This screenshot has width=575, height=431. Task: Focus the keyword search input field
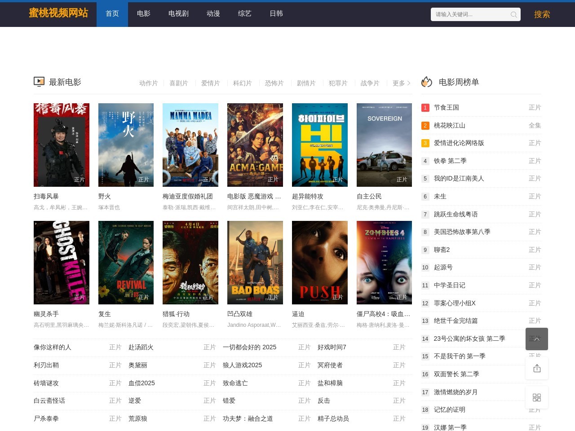[x=469, y=14]
